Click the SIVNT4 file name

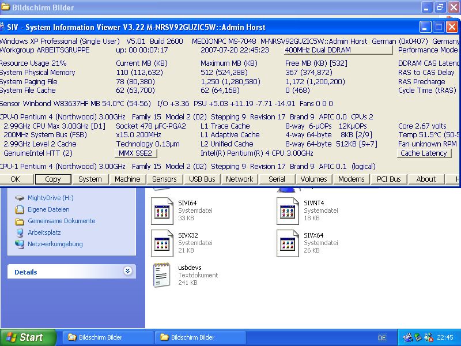[313, 203]
